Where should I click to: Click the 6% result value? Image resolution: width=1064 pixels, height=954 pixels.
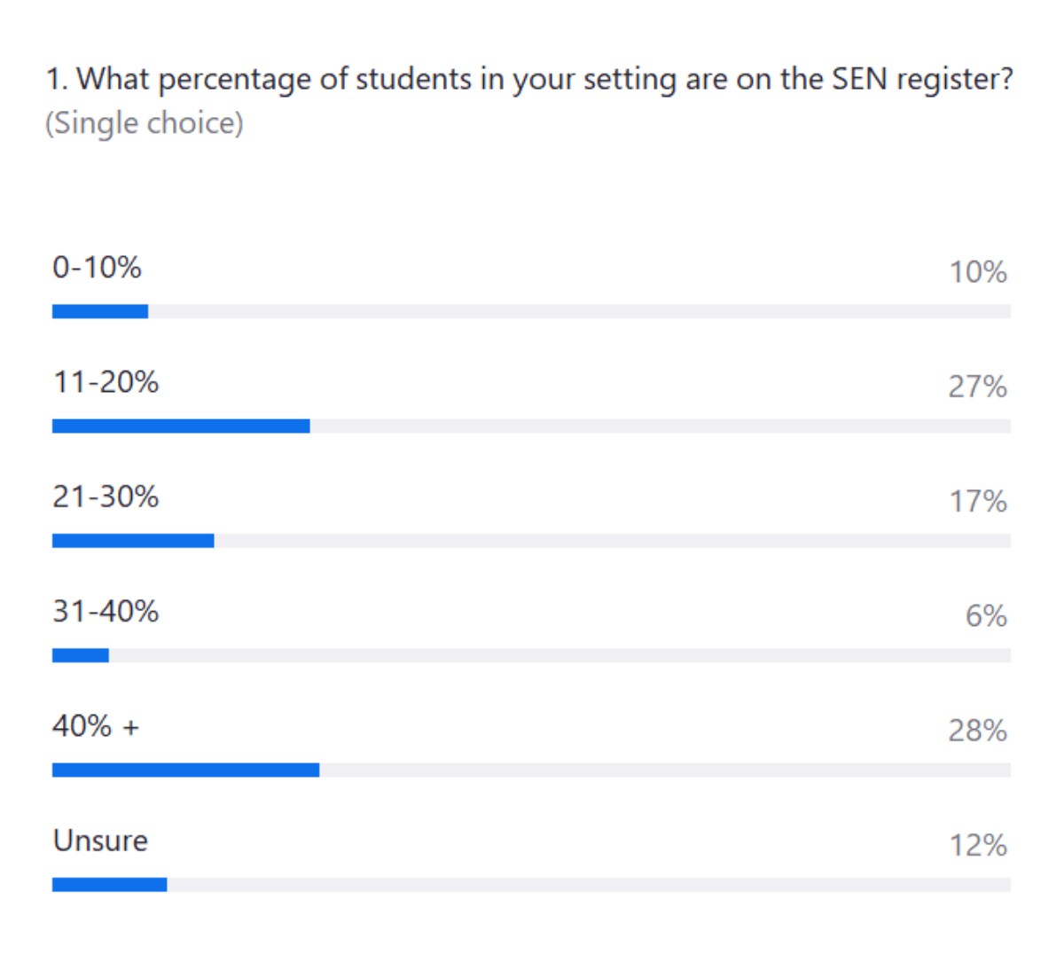point(986,616)
